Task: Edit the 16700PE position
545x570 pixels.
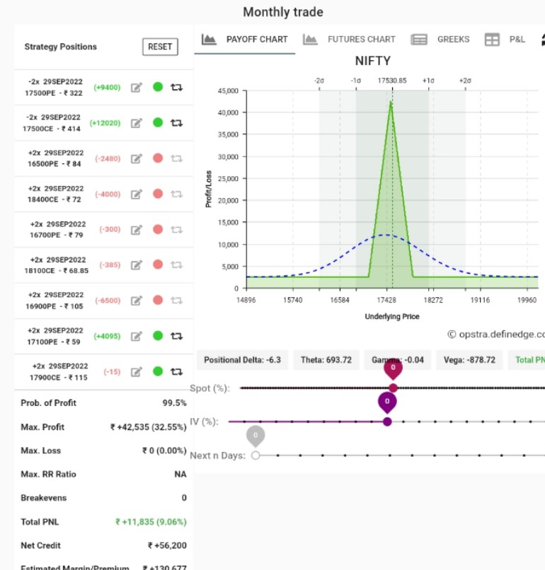Action: click(137, 230)
